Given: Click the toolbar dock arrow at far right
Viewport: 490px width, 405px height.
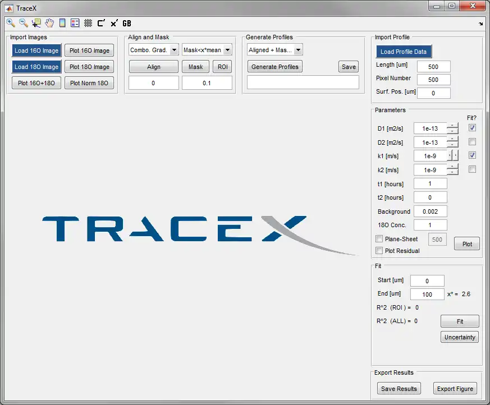Looking at the screenshot, I should [x=480, y=24].
